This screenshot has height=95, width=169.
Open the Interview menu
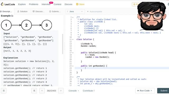pyautogui.click(x=46, y=4)
